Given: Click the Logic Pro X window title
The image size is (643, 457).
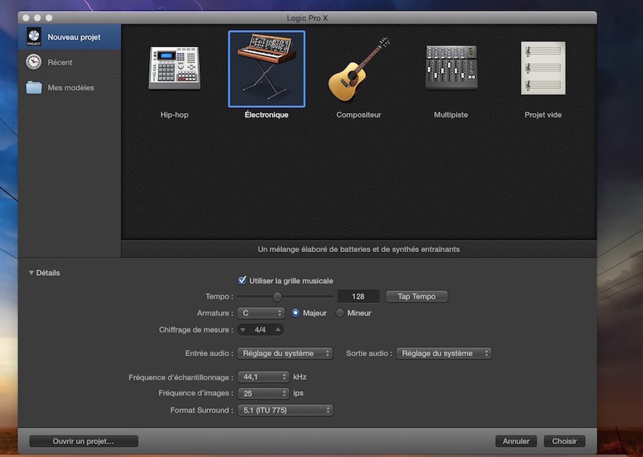Looking at the screenshot, I should [x=307, y=18].
